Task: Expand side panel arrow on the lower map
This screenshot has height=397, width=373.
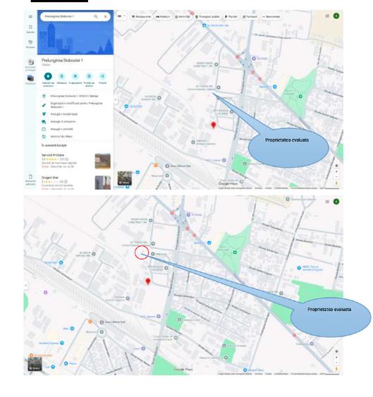Action: coord(25,286)
